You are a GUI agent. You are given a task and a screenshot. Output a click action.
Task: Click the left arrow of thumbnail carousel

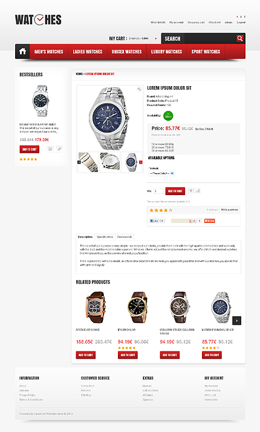(x=79, y=162)
